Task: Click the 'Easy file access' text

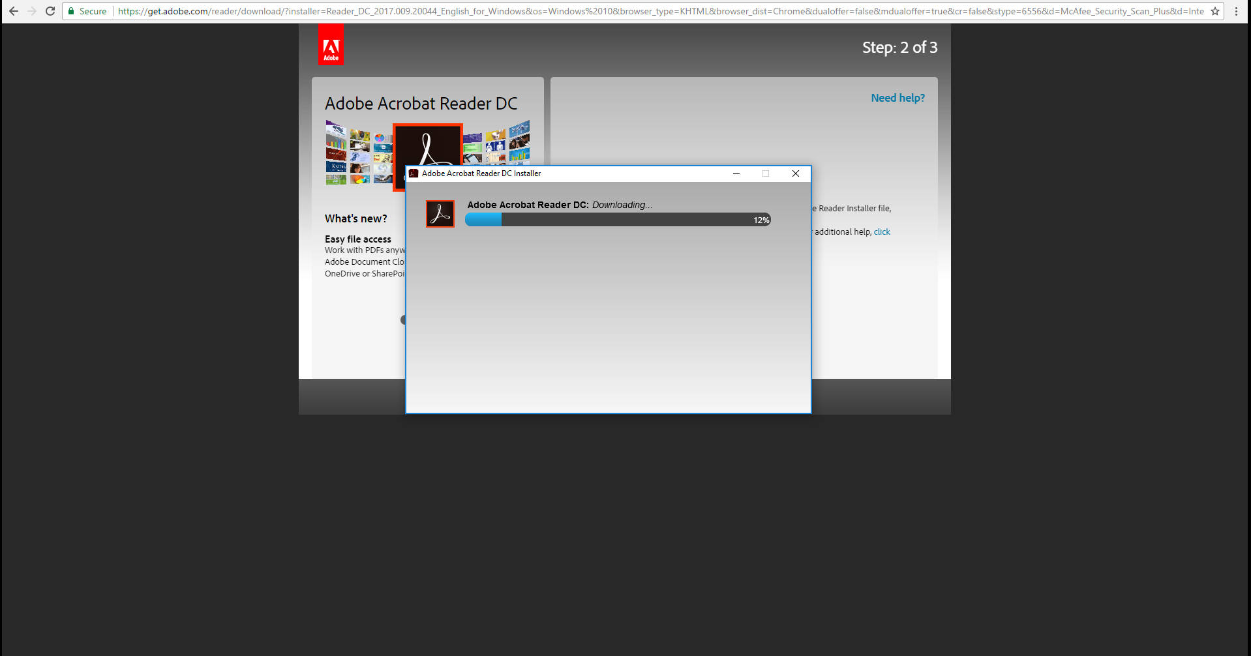Action: click(358, 239)
